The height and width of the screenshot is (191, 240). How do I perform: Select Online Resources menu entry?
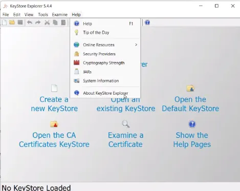click(105, 45)
